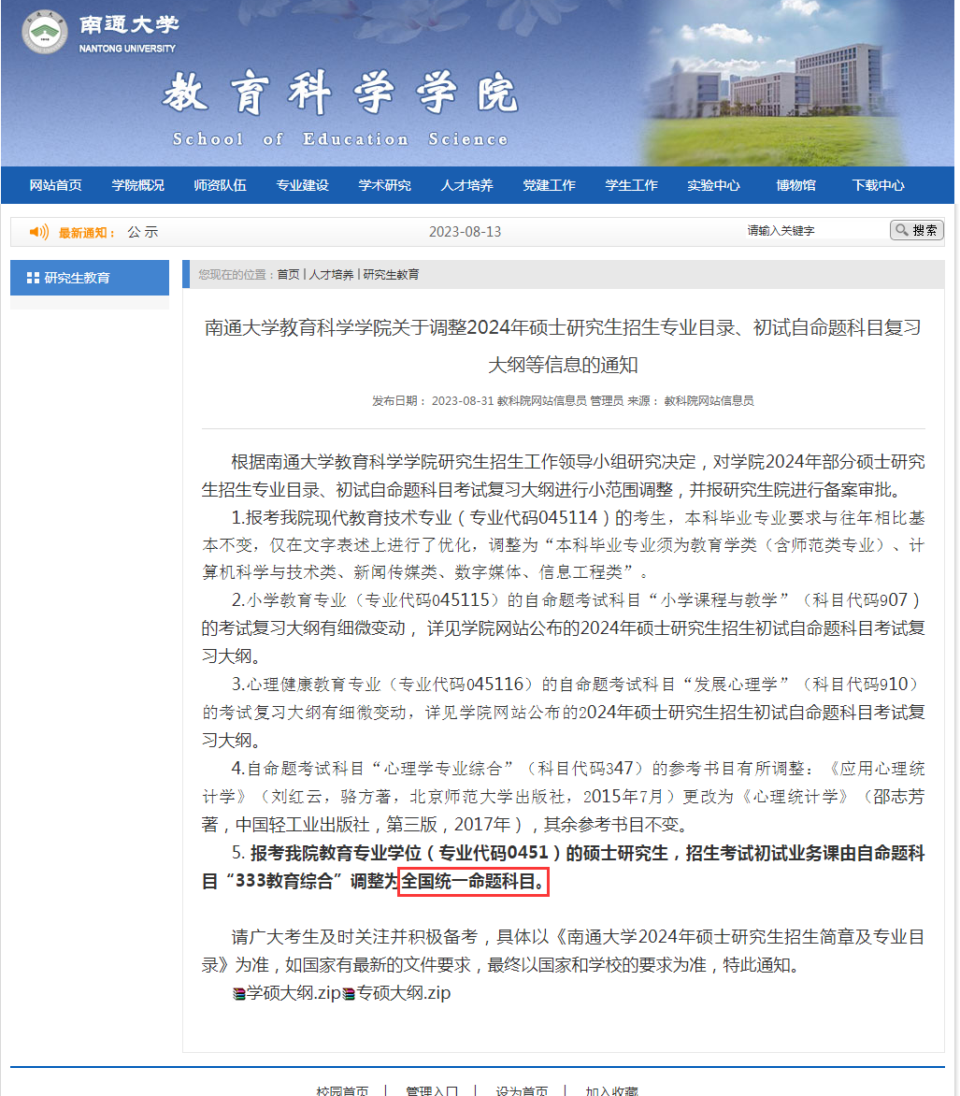This screenshot has width=960, height=1096.
Task: Select 师资队伍 in the navigation bar
Action: [220, 185]
